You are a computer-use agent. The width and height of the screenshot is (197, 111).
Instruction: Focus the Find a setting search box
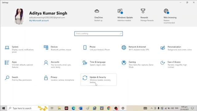point(98,34)
